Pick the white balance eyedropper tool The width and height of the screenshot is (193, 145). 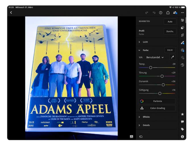[x=173, y=57]
